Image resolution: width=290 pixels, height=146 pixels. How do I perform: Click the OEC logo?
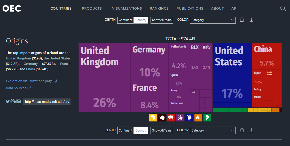click(12, 8)
